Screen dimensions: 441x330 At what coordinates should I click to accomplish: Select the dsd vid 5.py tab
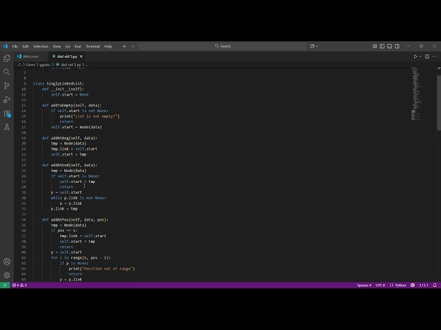click(67, 56)
